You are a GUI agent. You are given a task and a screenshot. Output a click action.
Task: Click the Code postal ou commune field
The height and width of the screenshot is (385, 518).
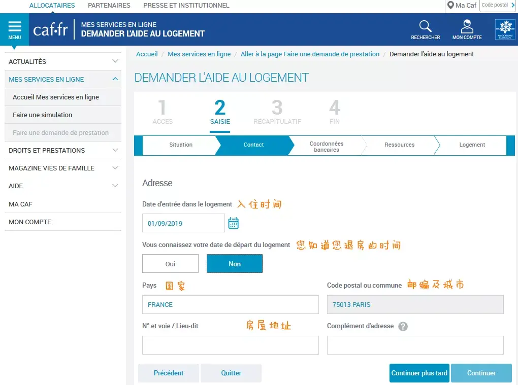415,304
